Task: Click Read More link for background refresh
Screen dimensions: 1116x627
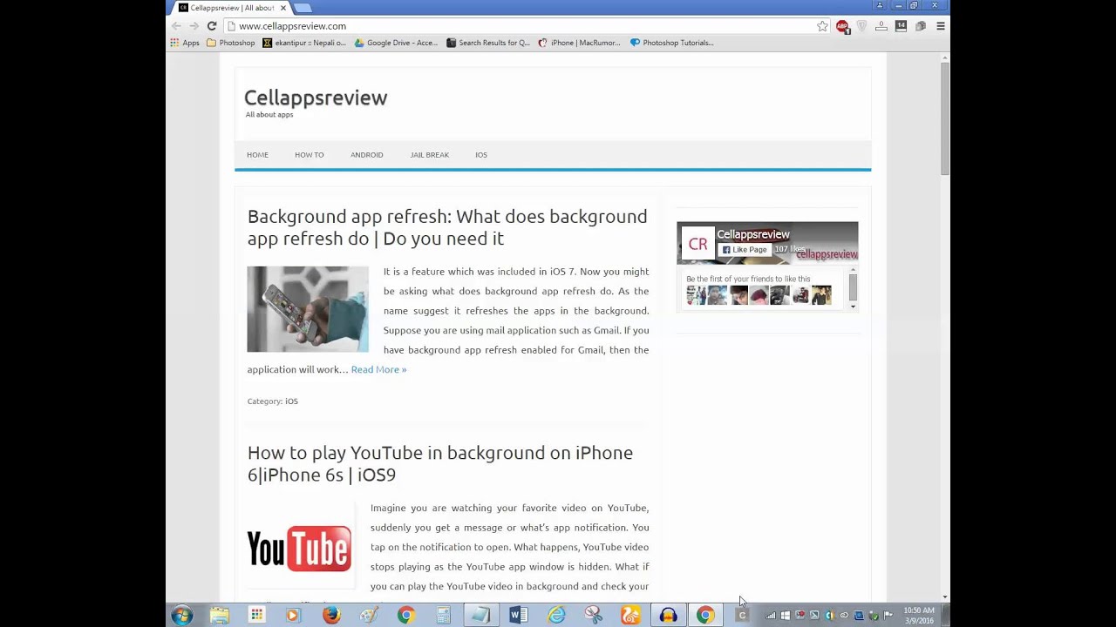Action: [x=378, y=369]
